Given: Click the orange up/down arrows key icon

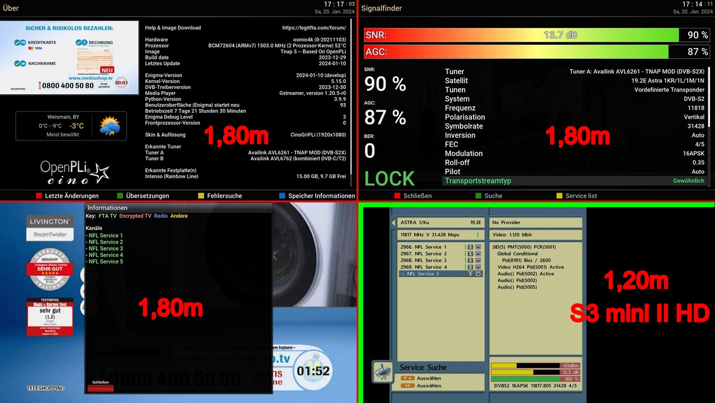Looking at the screenshot, I should [407, 378].
